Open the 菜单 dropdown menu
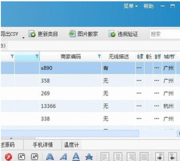 tap(131, 6)
